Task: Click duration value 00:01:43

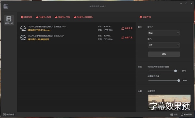Action: (x=108, y=27)
